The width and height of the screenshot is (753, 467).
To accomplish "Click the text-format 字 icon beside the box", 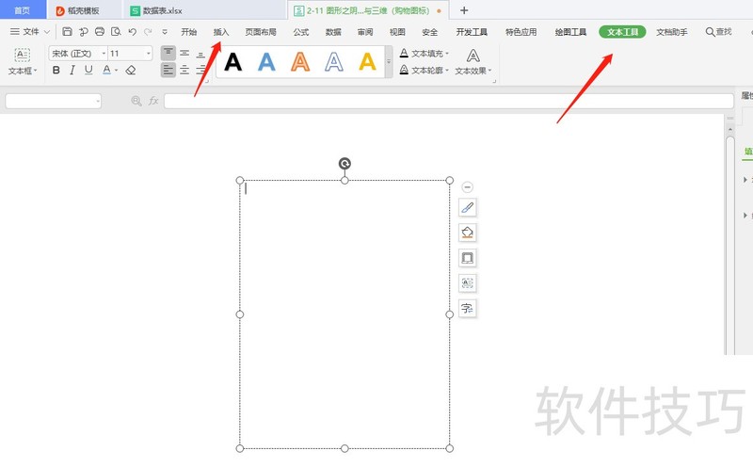I will click(x=467, y=309).
